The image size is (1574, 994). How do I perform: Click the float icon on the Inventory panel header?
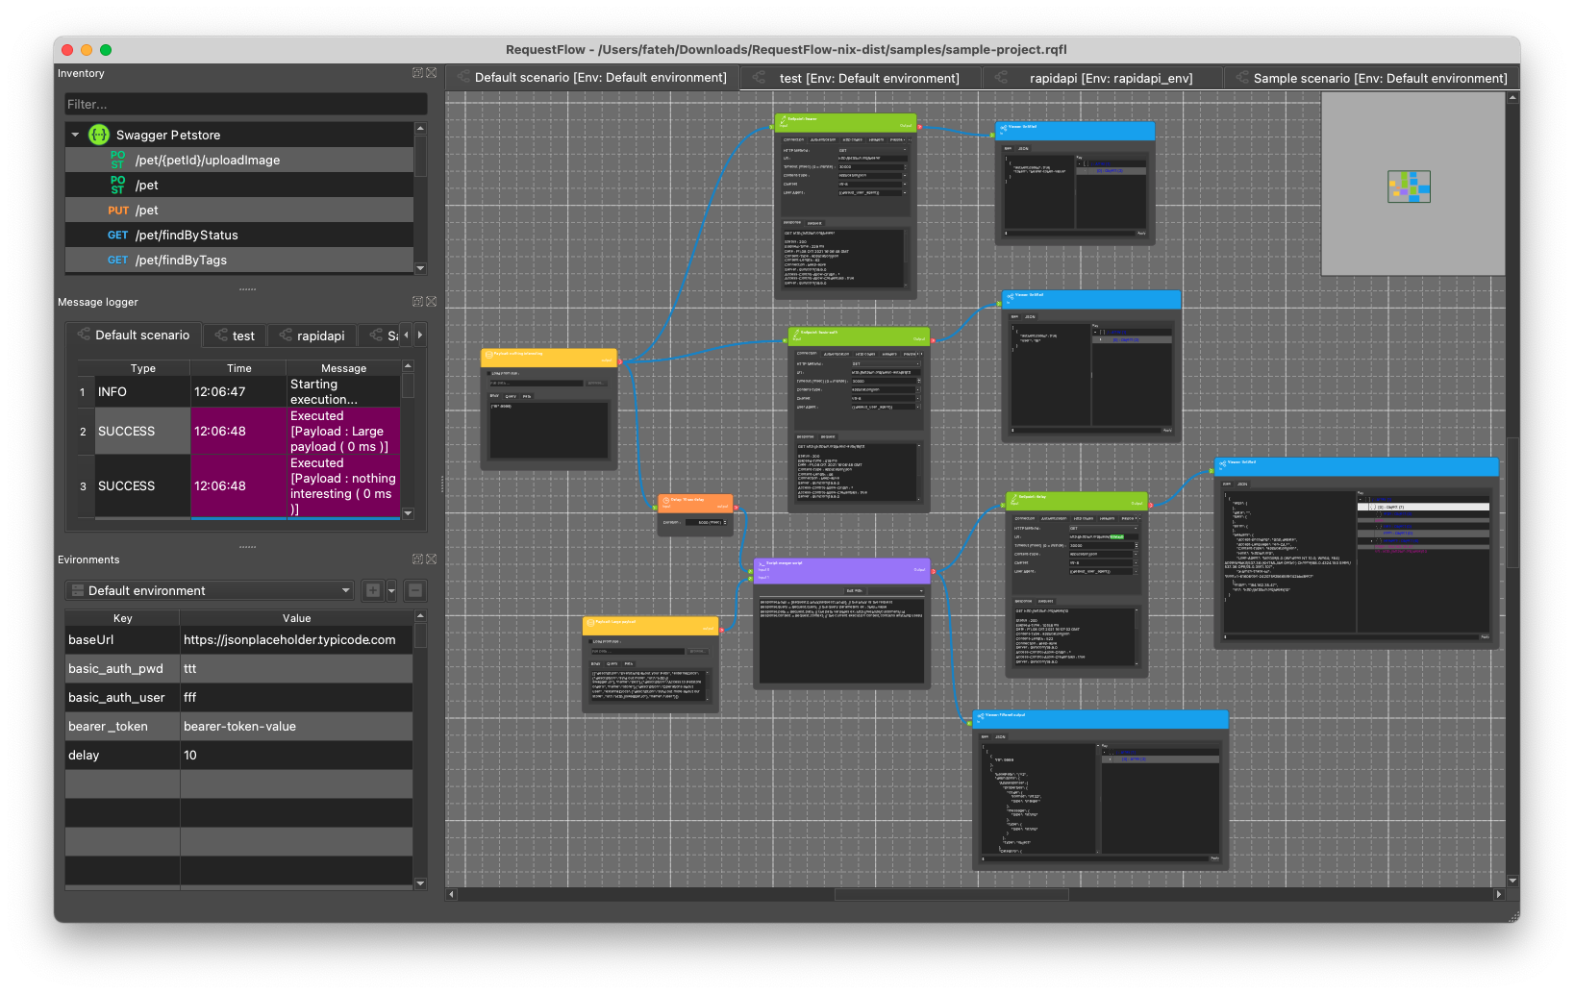(x=417, y=73)
